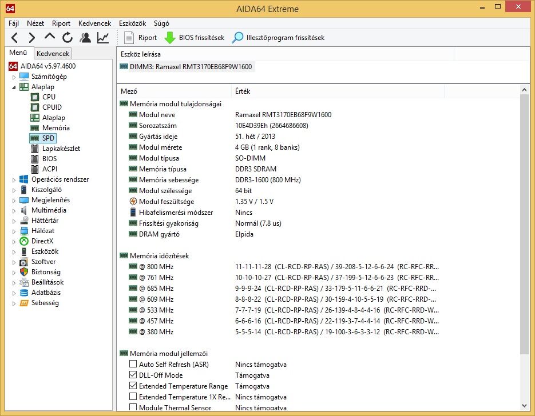Screen dimensions: 535x416
Task: Click Illesztőprogram frissítések search button
Action: (x=278, y=38)
